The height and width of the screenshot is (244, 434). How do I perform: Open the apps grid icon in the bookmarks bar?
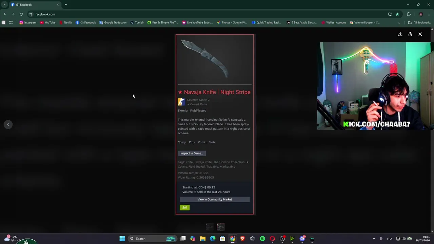click(11, 23)
